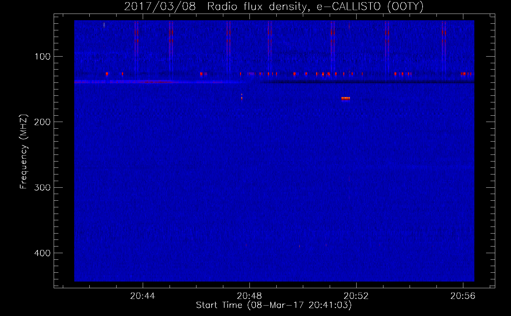The height and width of the screenshot is (316, 511).
Task: Click the 20:48 time tick label
Action: click(x=249, y=296)
